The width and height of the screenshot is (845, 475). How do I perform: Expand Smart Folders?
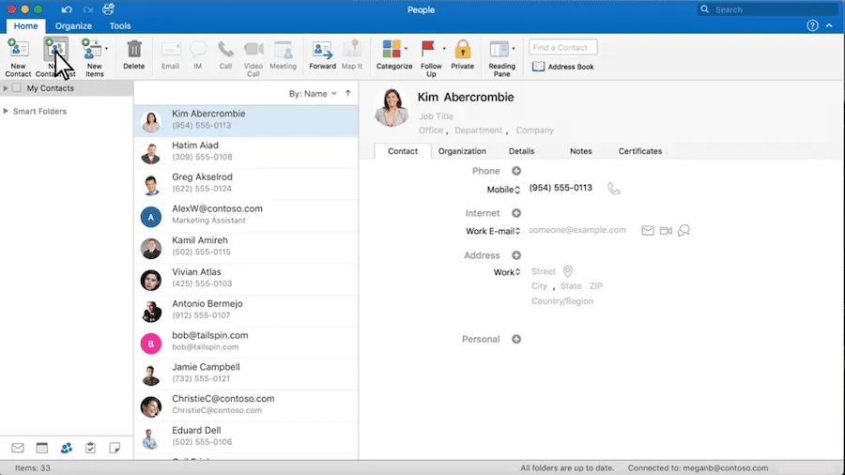[6, 111]
